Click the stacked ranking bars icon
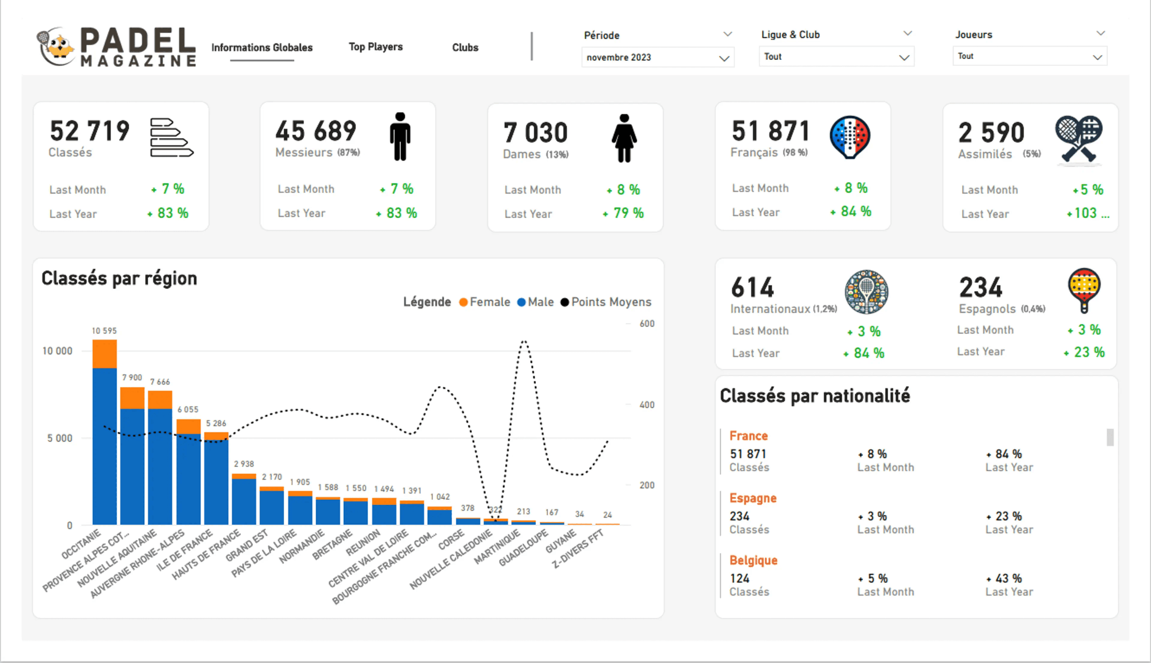1151x663 pixels. pyautogui.click(x=172, y=138)
